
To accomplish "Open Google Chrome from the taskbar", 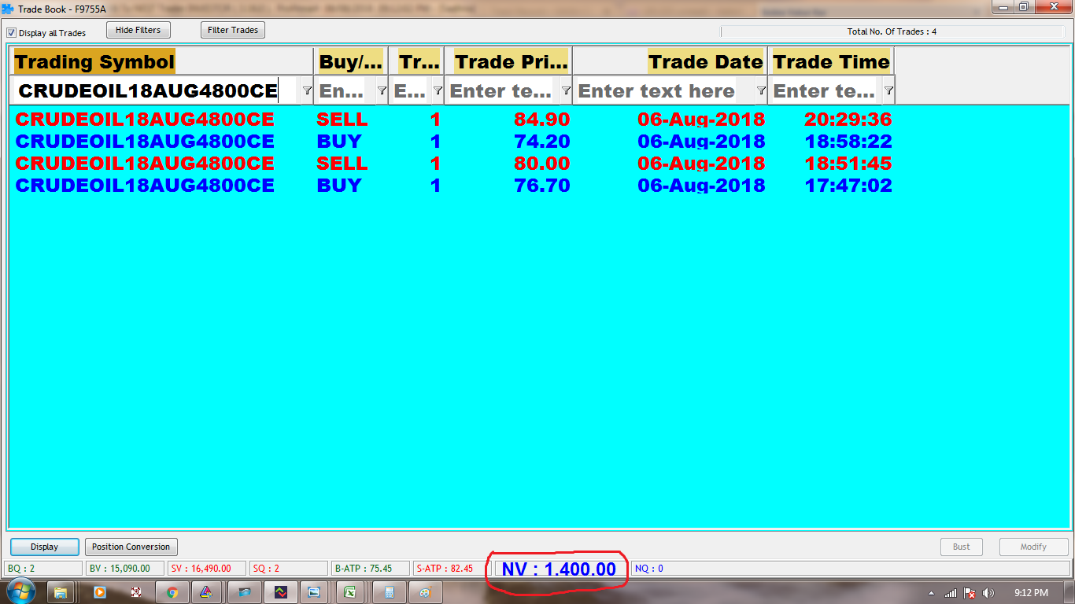I will tap(172, 592).
